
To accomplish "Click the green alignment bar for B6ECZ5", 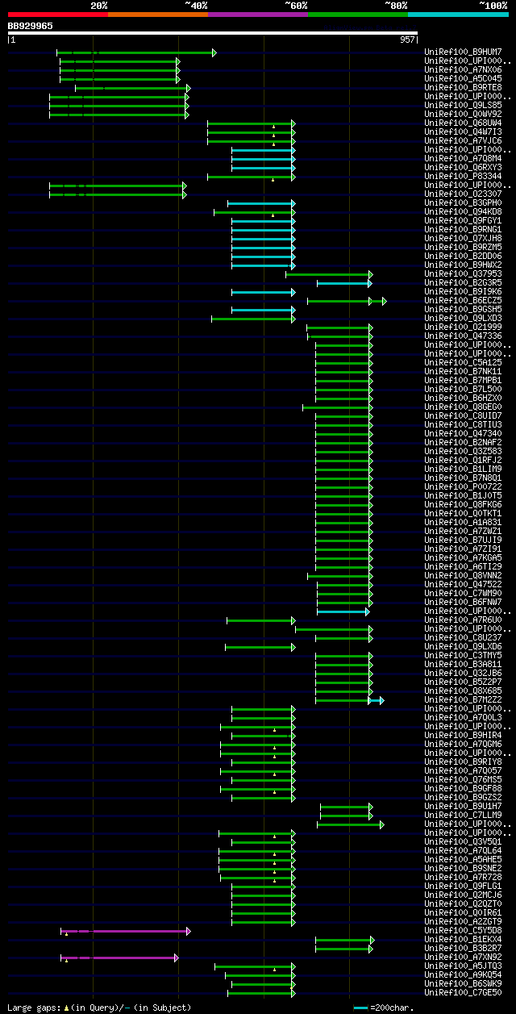I will click(x=347, y=301).
